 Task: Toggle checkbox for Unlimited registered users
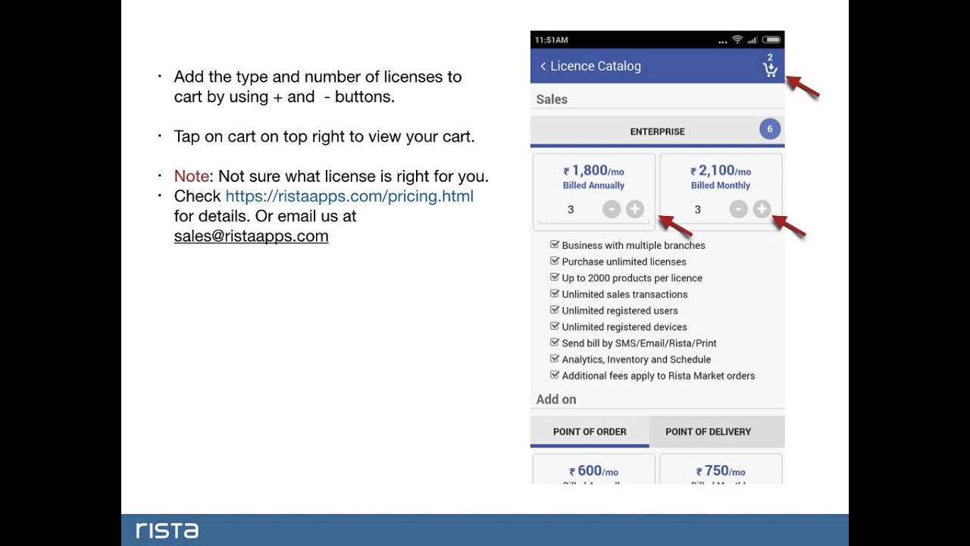(x=555, y=310)
